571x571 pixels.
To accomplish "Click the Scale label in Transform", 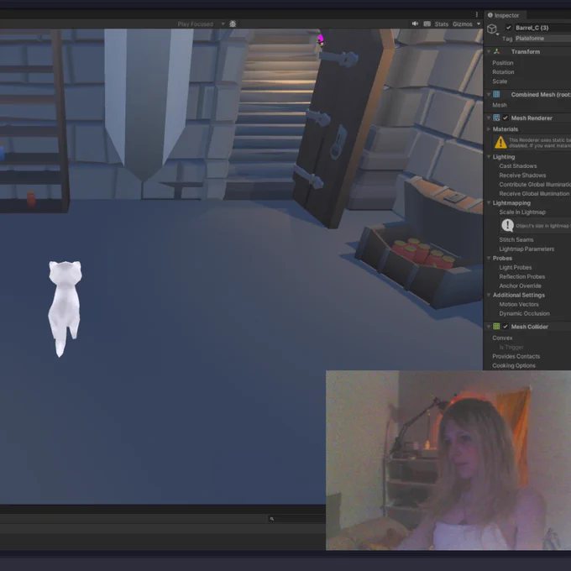I will tap(500, 81).
